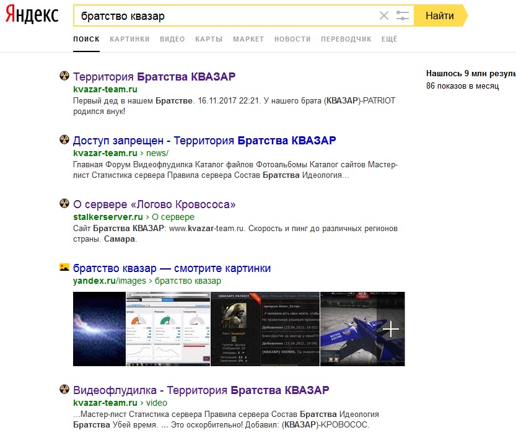Click the snippet Сайт Братства КВАЗАР: www.kvazar-team.ru
This screenshot has width=516, height=443.
[x=235, y=234]
